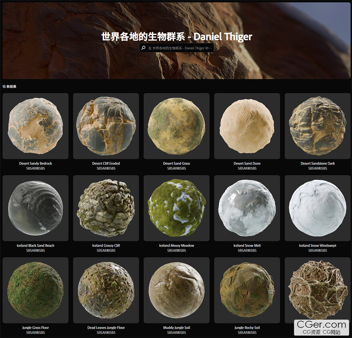Click the SBSAR和SBS label under Iceland Black Sand Beach

click(x=36, y=250)
